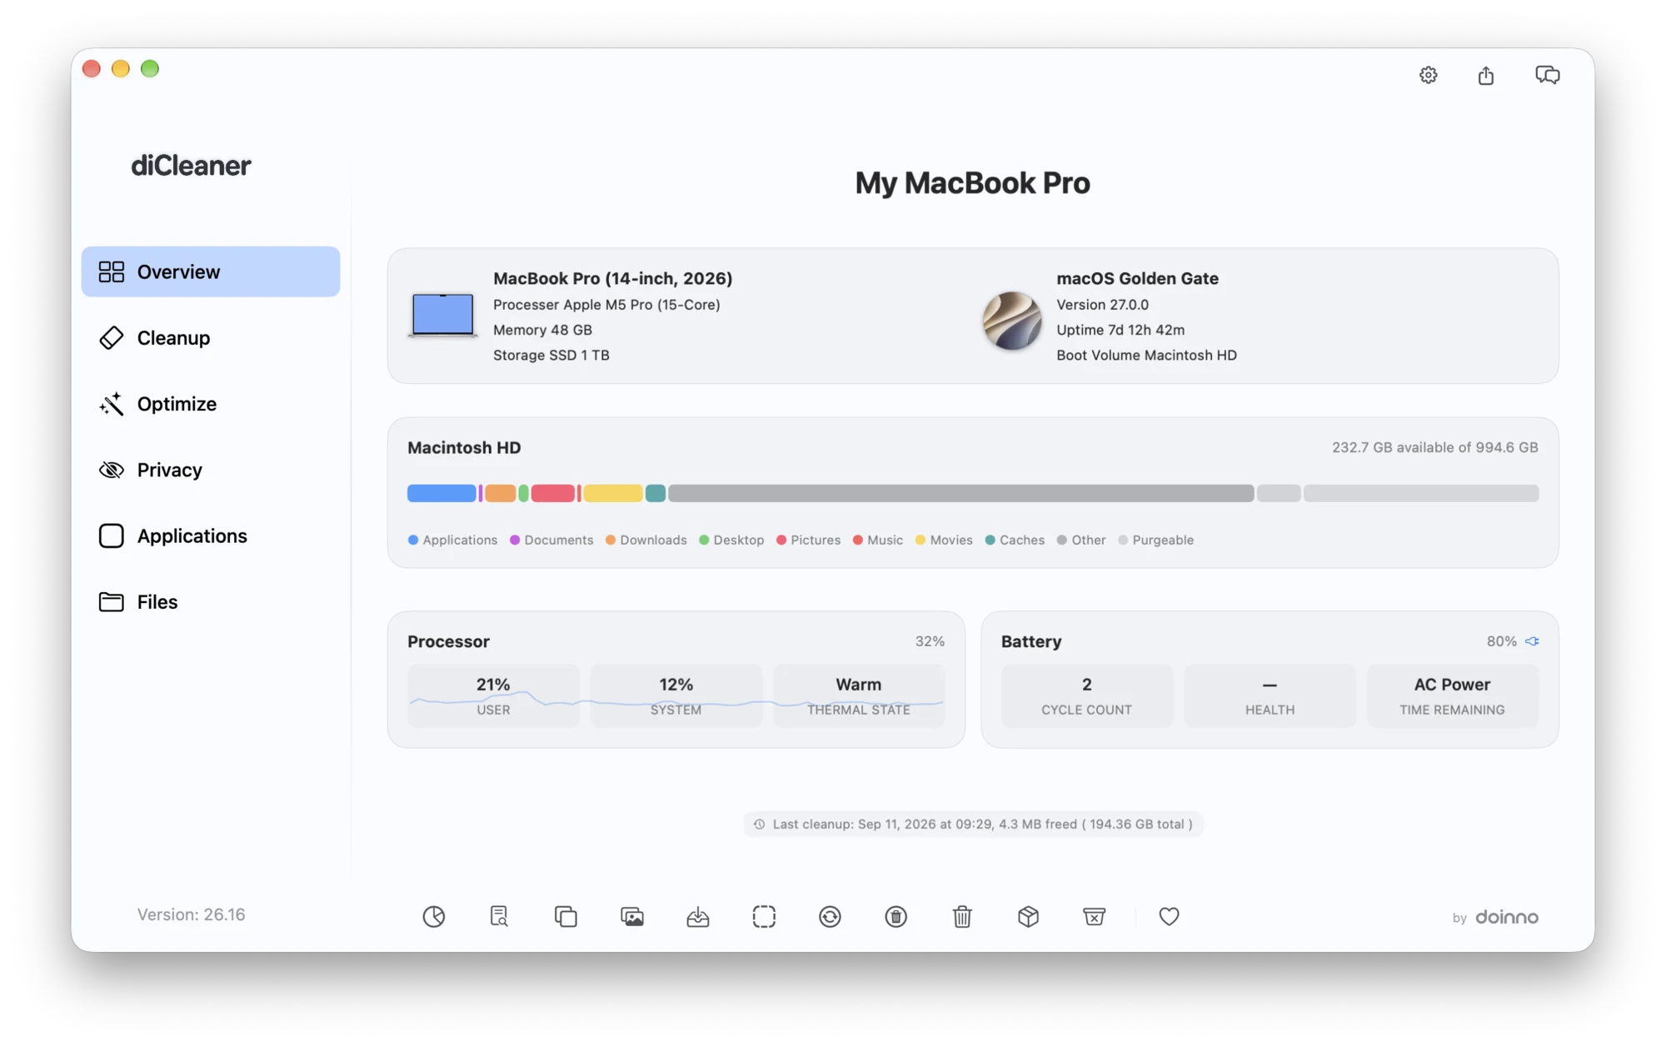
Task: Click the archive box with X icon
Action: pos(1095,916)
